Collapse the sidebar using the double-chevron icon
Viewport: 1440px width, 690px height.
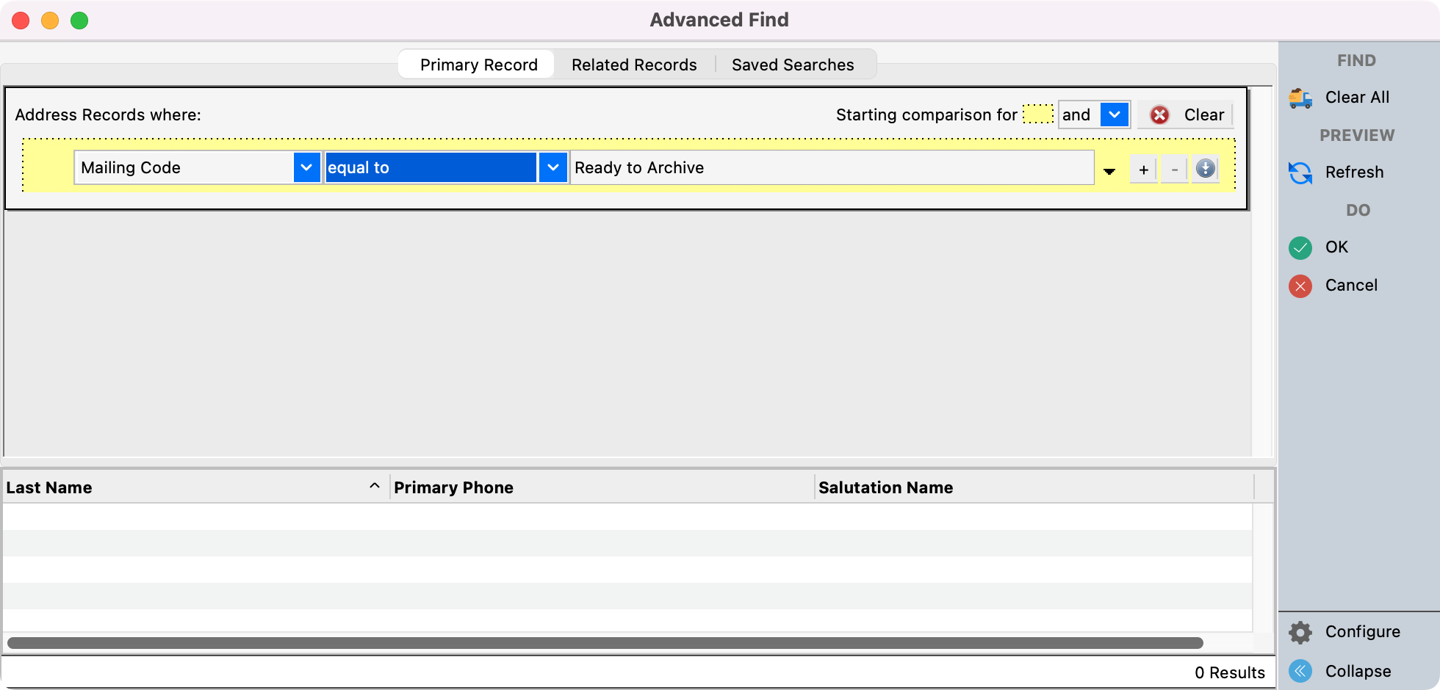pos(1300,671)
